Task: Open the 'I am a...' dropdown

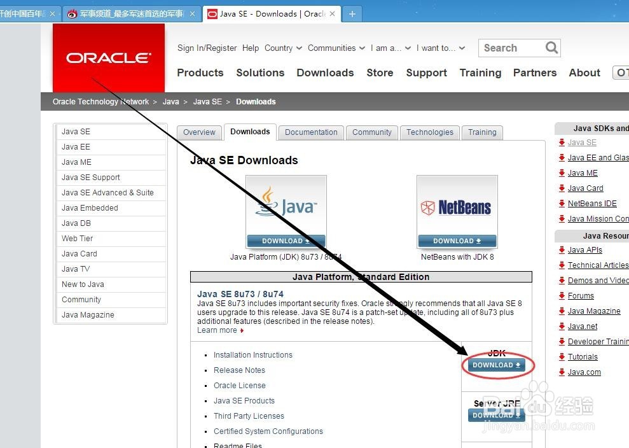Action: coord(391,48)
